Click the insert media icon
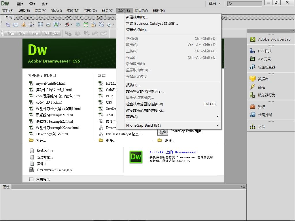 click(x=67, y=25)
